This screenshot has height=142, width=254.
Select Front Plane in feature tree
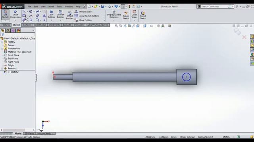pyautogui.click(x=13, y=55)
